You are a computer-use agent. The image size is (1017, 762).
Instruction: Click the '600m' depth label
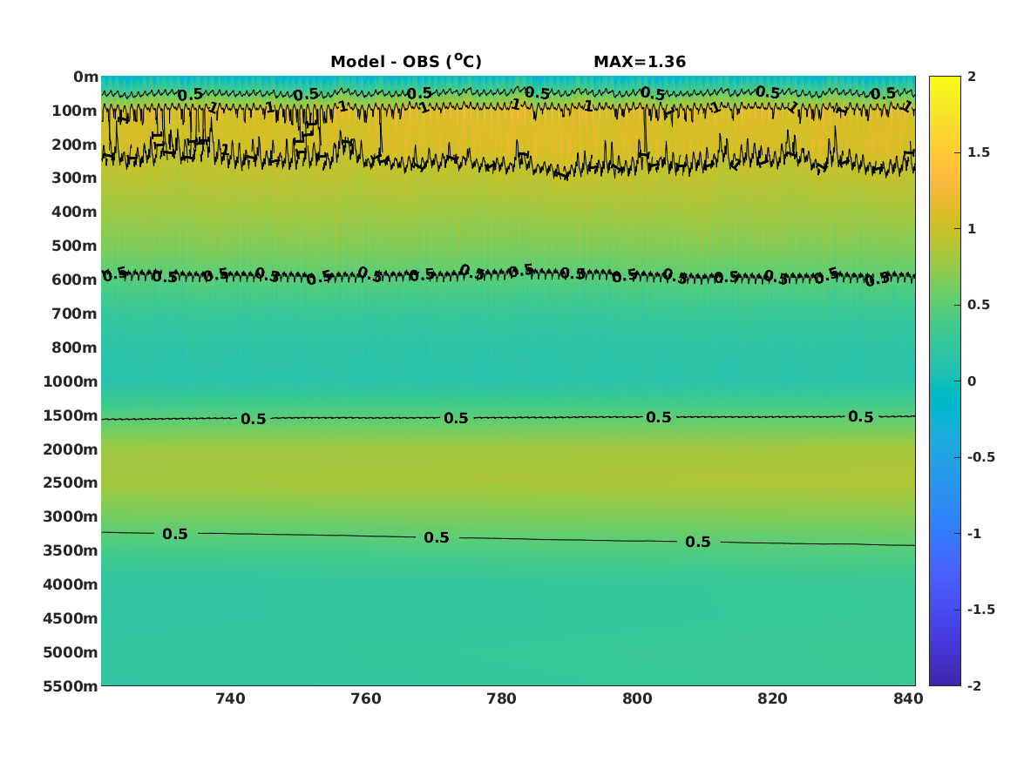pyautogui.click(x=75, y=280)
